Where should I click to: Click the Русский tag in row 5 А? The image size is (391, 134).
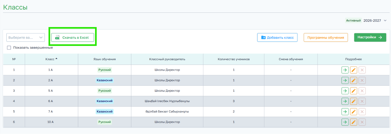pos(105,91)
